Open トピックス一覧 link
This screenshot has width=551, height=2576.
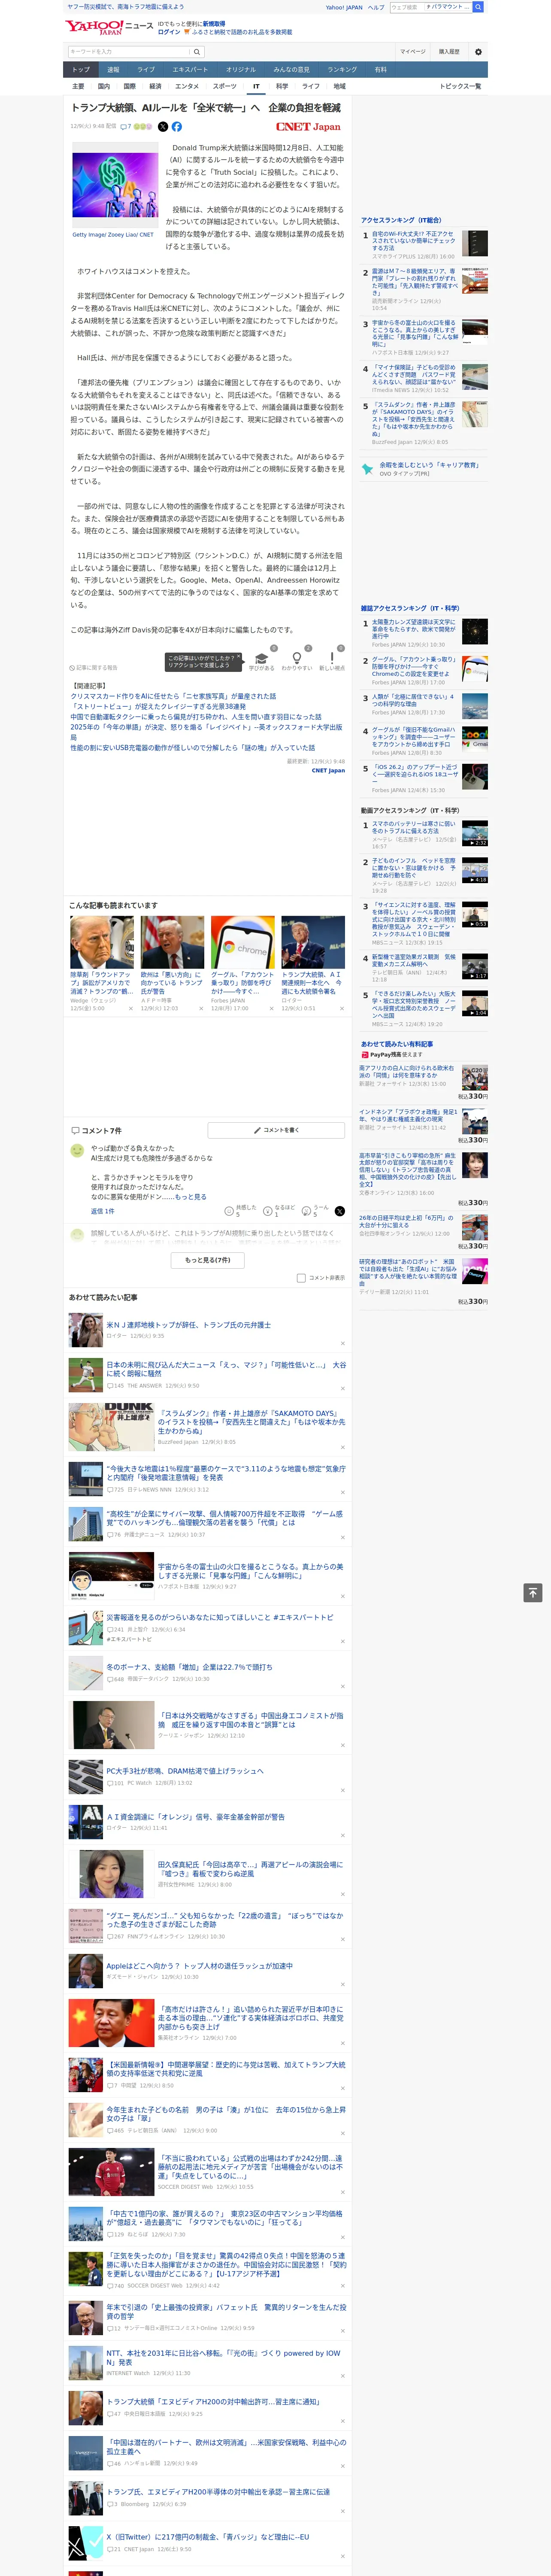click(460, 86)
